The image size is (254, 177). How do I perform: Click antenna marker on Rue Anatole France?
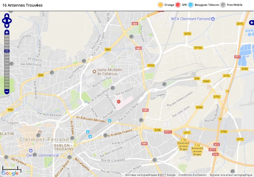(105, 135)
